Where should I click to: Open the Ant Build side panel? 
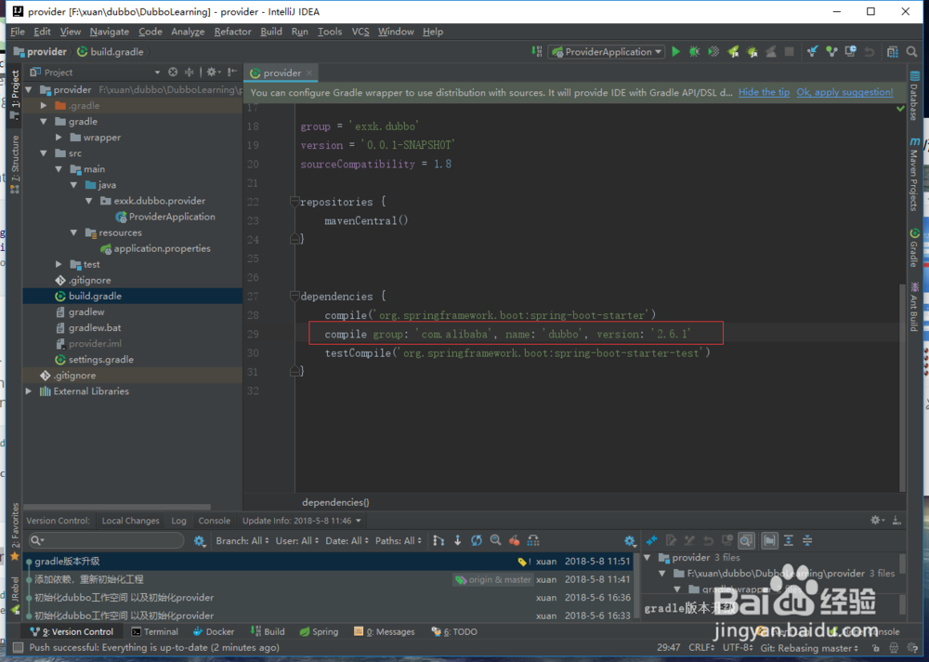click(x=914, y=307)
